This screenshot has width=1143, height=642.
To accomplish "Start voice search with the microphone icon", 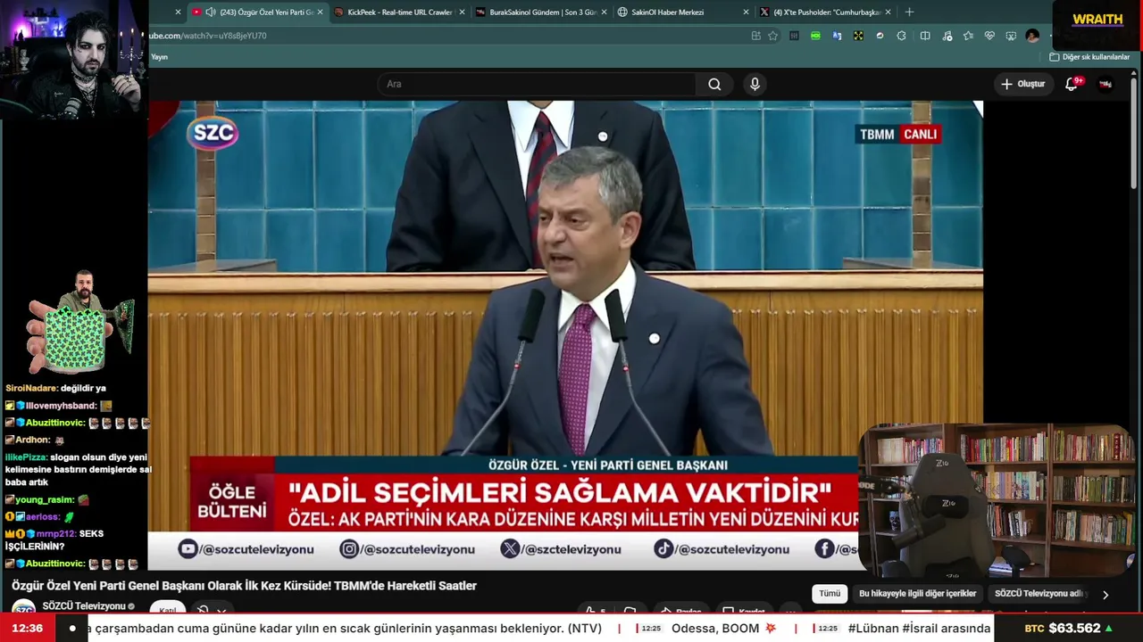I will point(755,84).
